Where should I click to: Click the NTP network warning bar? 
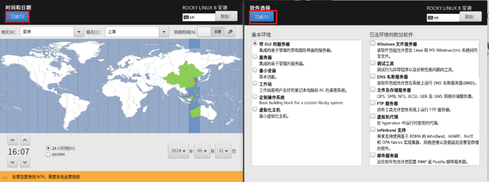(x=122, y=177)
